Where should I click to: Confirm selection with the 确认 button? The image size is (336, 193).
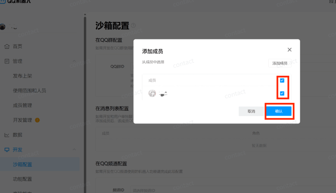pos(279,111)
